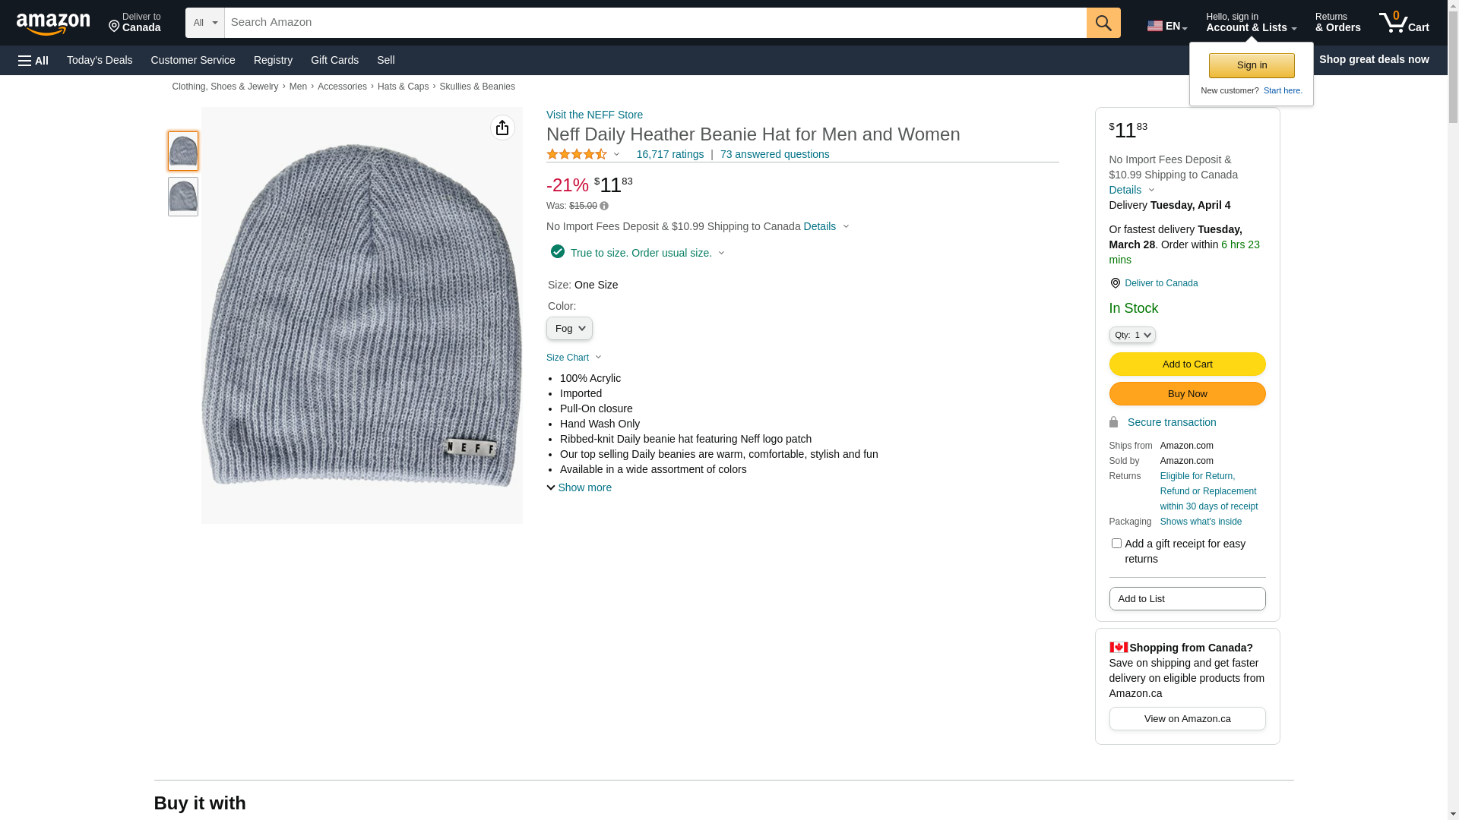Image resolution: width=1459 pixels, height=820 pixels.
Task: Open the All search category dropdown
Action: click(x=204, y=23)
